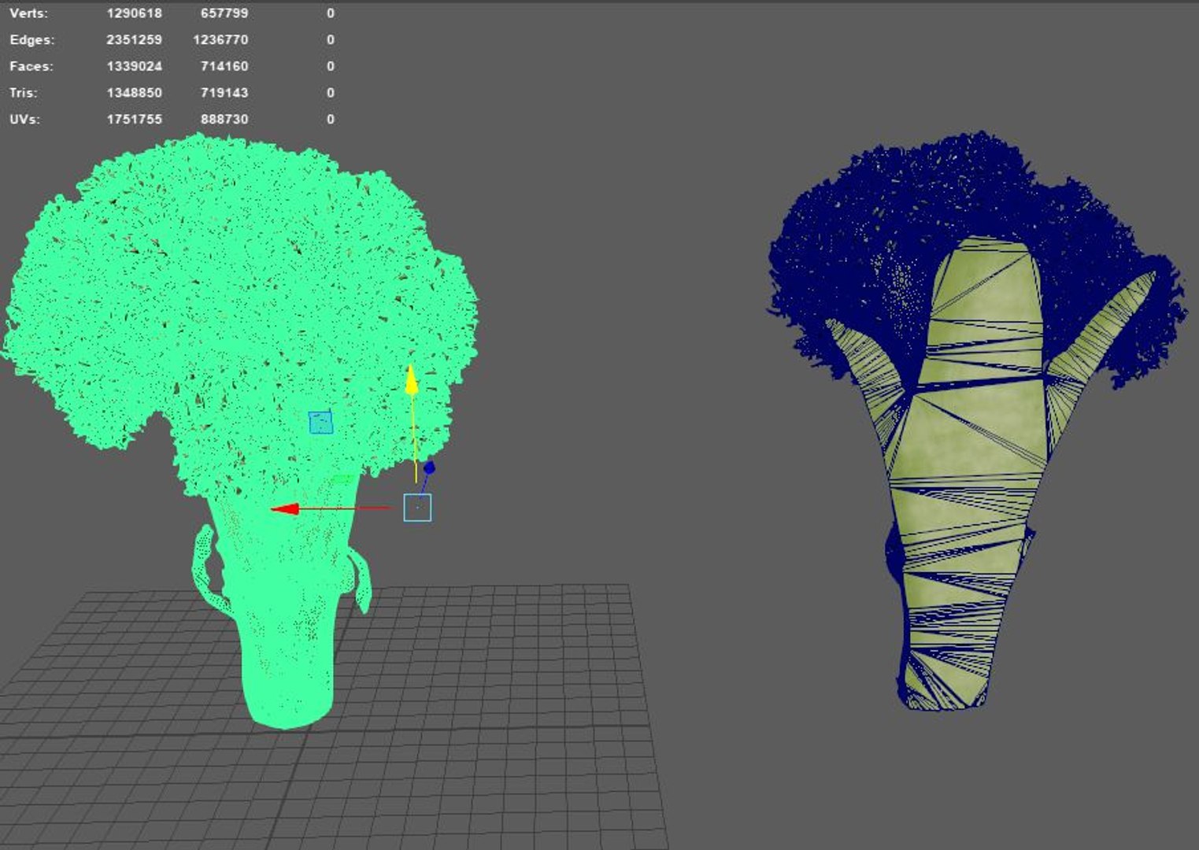Image resolution: width=1199 pixels, height=850 pixels.
Task: Click the Edges count 2351259
Action: 135,40
